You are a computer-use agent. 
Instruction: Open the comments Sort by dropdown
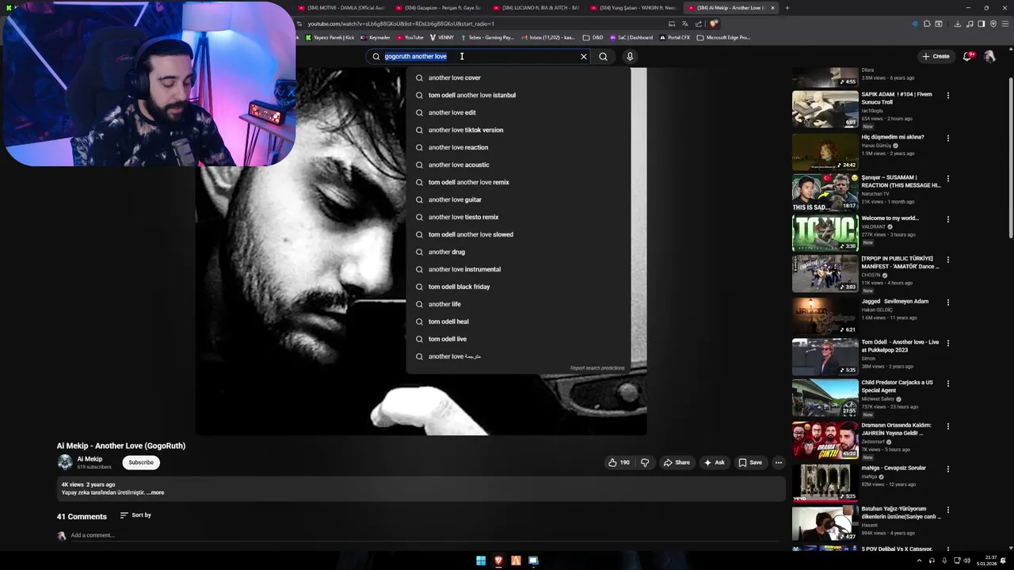click(135, 515)
